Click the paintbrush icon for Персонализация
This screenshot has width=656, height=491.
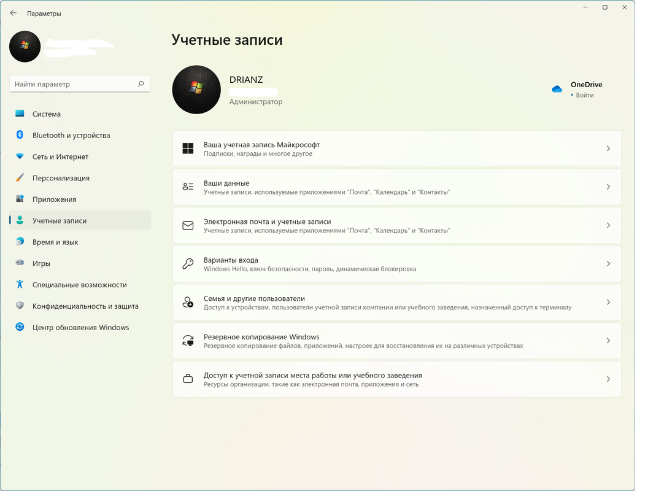tap(20, 177)
